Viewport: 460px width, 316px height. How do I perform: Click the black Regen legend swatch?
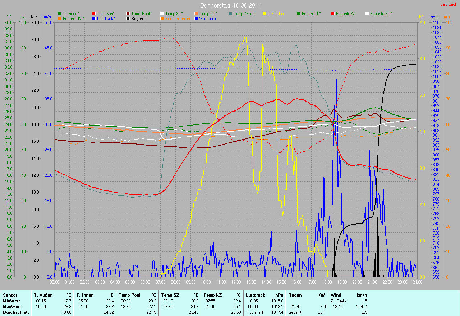(128, 19)
